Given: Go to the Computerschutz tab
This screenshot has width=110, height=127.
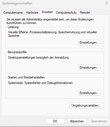Looking at the screenshot, I should click(66, 13).
